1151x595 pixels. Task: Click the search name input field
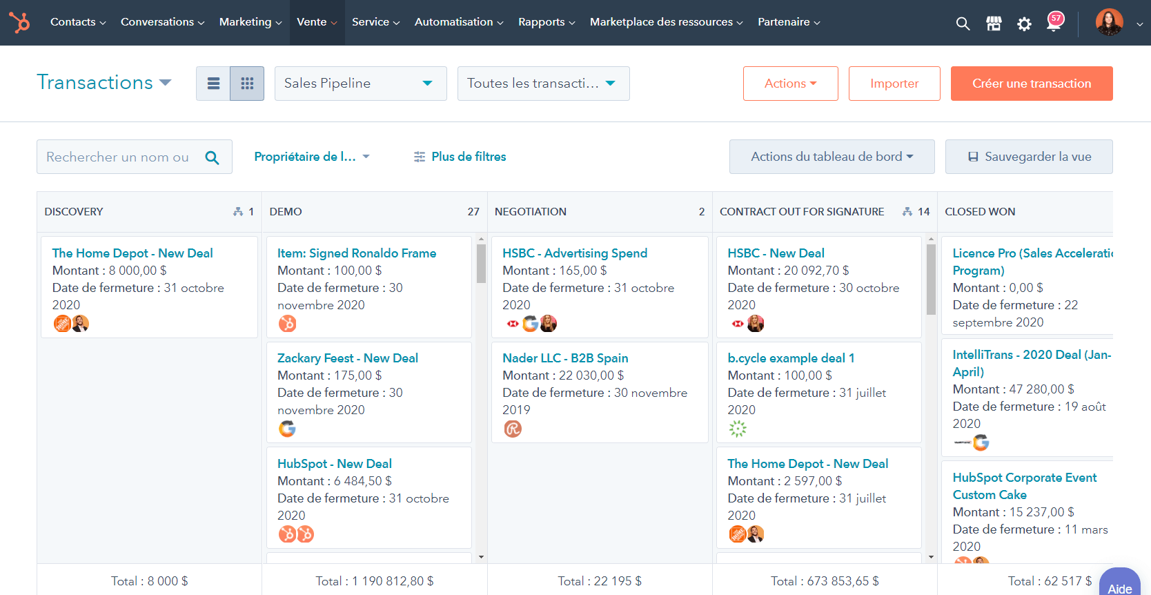tap(119, 157)
